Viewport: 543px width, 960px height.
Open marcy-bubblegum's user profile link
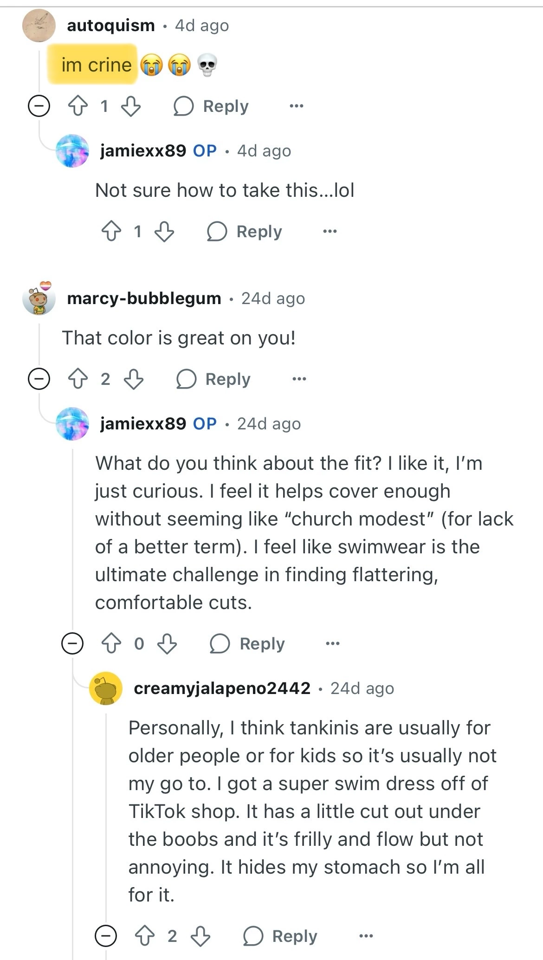tap(144, 298)
